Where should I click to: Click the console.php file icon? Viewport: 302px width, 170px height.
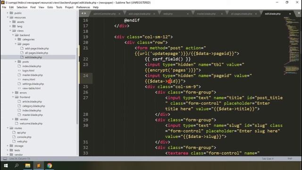tap(14, 137)
